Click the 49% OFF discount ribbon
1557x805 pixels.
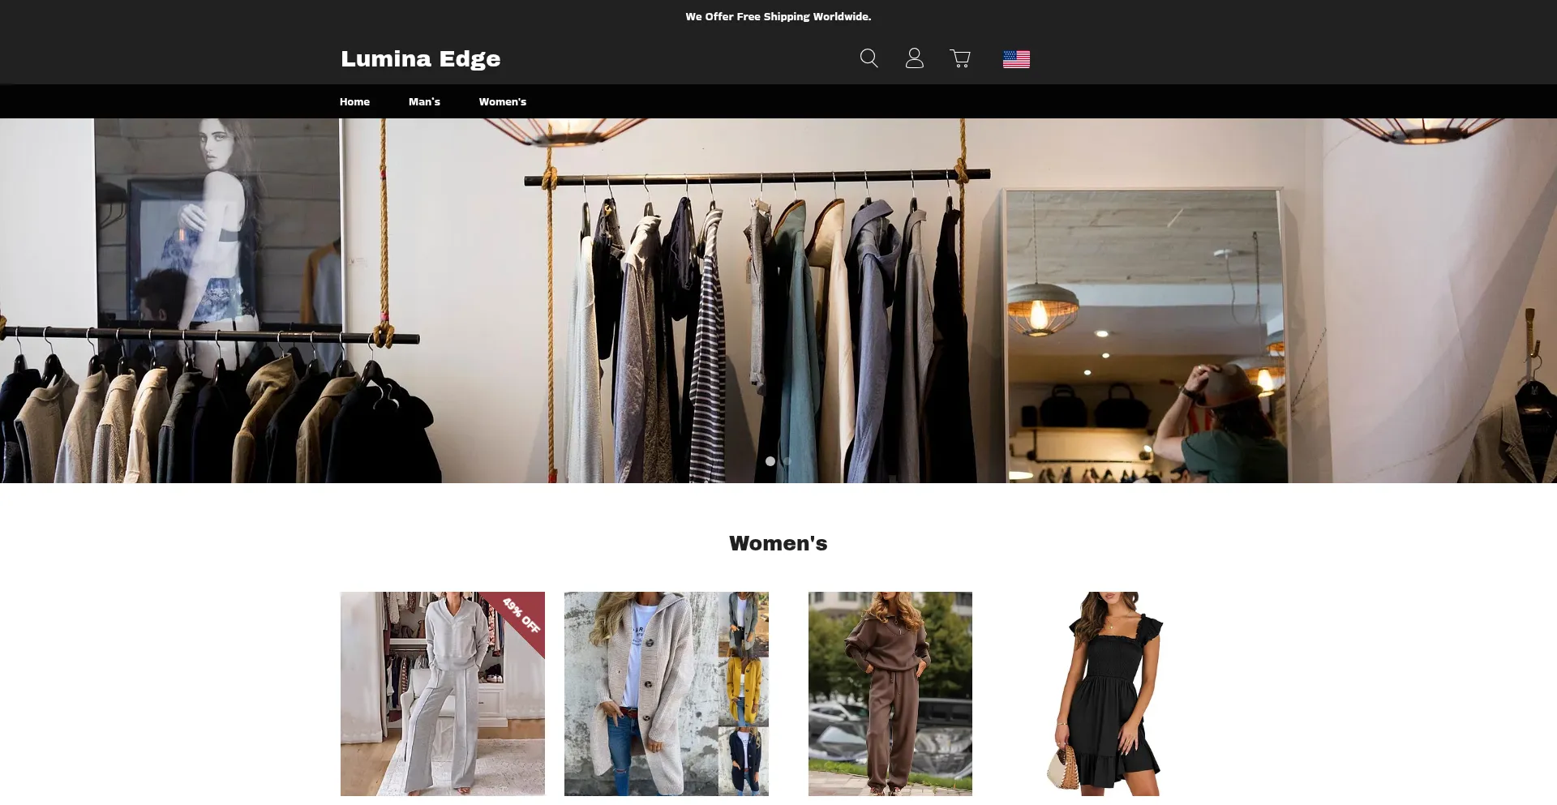click(x=521, y=615)
